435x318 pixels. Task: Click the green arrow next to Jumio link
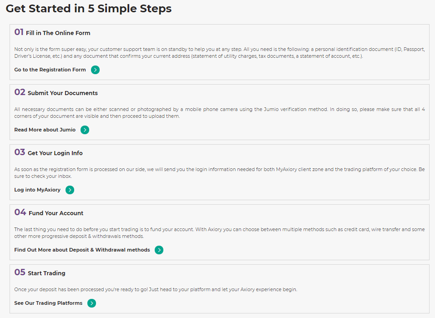click(85, 130)
